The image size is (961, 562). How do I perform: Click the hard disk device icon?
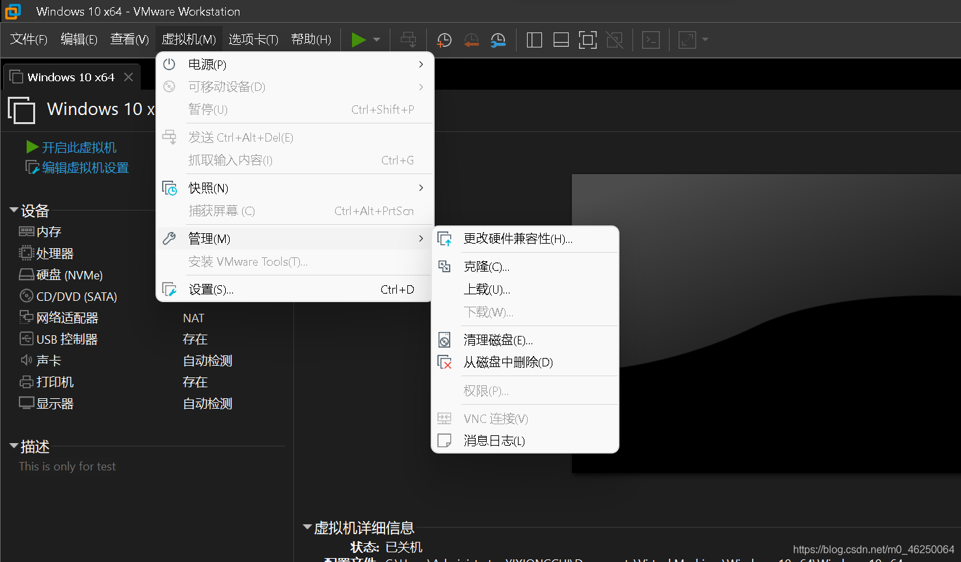click(26, 275)
